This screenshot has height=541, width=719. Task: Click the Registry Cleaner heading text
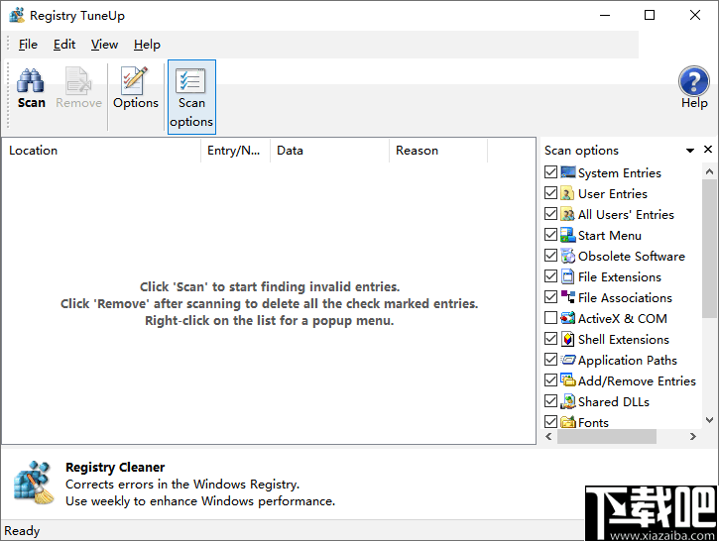tap(115, 468)
